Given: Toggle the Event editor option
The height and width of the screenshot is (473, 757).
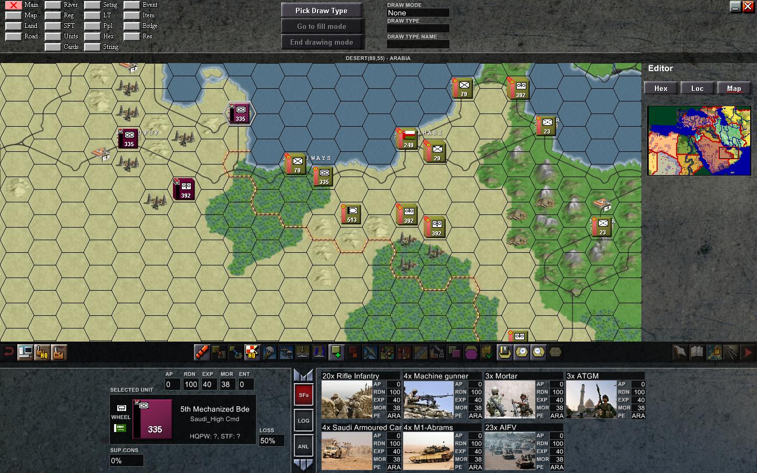Looking at the screenshot, I should 132,5.
